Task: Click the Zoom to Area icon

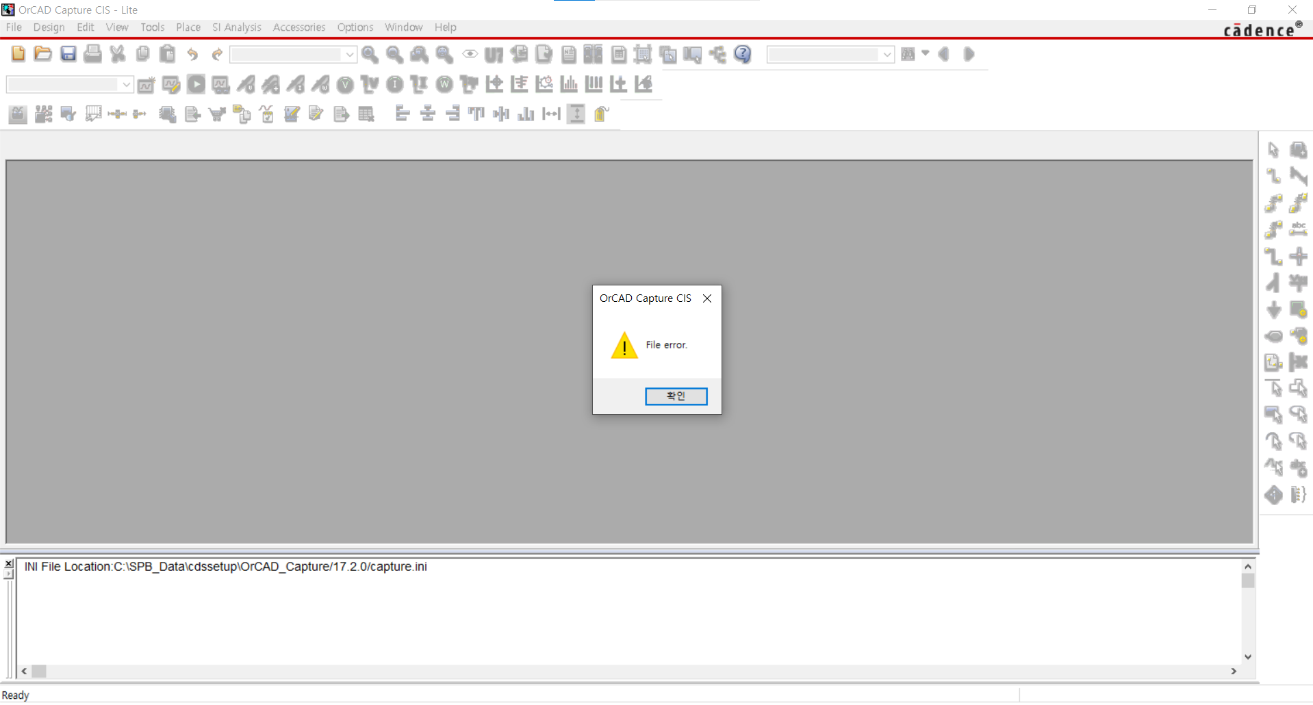Action: (420, 54)
